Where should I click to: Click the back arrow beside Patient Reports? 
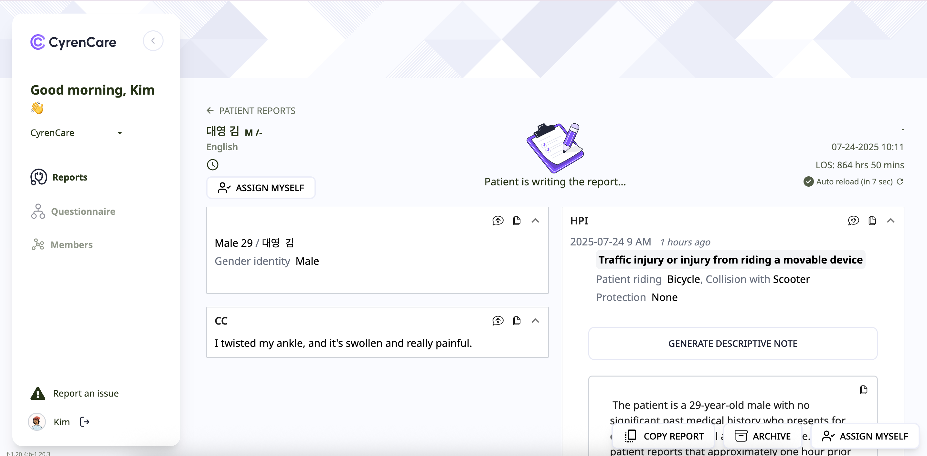pyautogui.click(x=210, y=110)
